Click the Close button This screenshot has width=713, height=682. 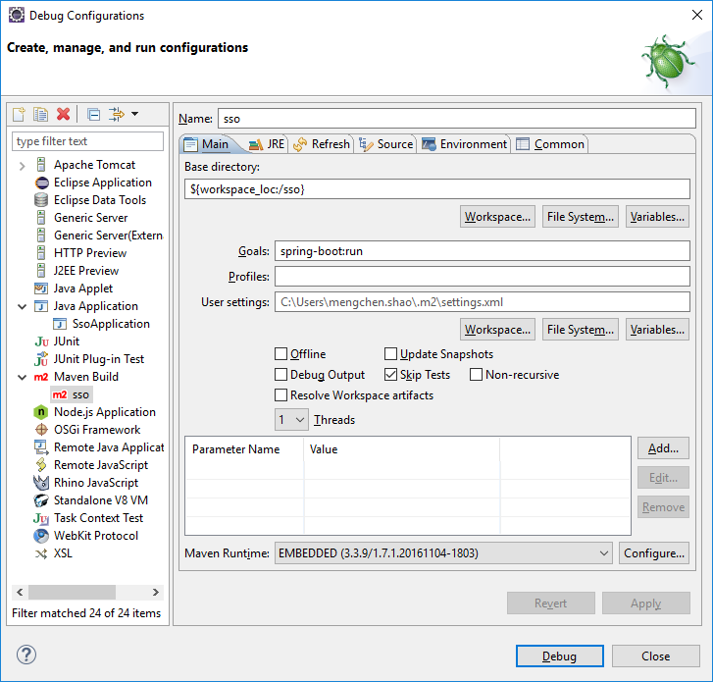(x=656, y=656)
